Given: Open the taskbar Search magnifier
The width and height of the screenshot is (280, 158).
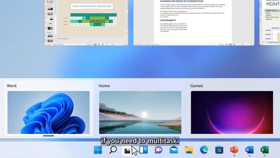Looking at the screenshot, I should [x=113, y=150].
